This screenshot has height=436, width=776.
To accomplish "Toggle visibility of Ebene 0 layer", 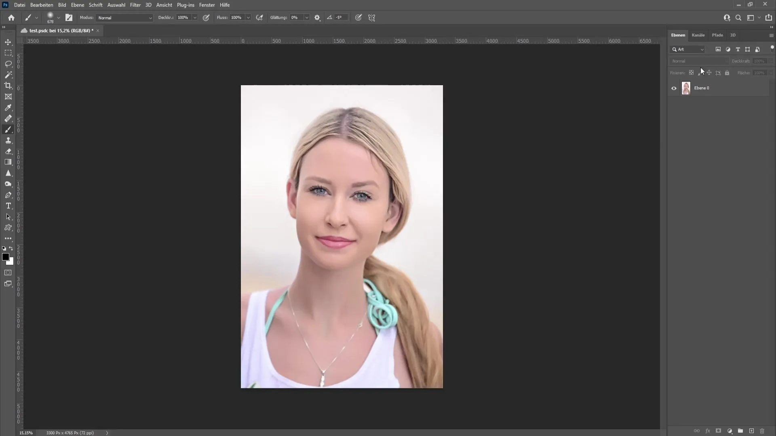I will [674, 88].
